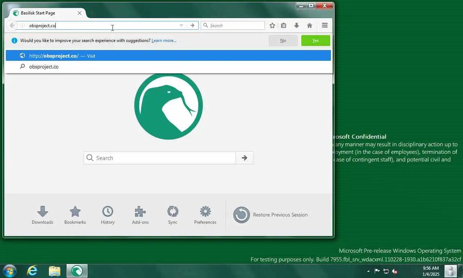463x278 pixels.
Task: Click the Learn more link
Action: [x=164, y=41]
